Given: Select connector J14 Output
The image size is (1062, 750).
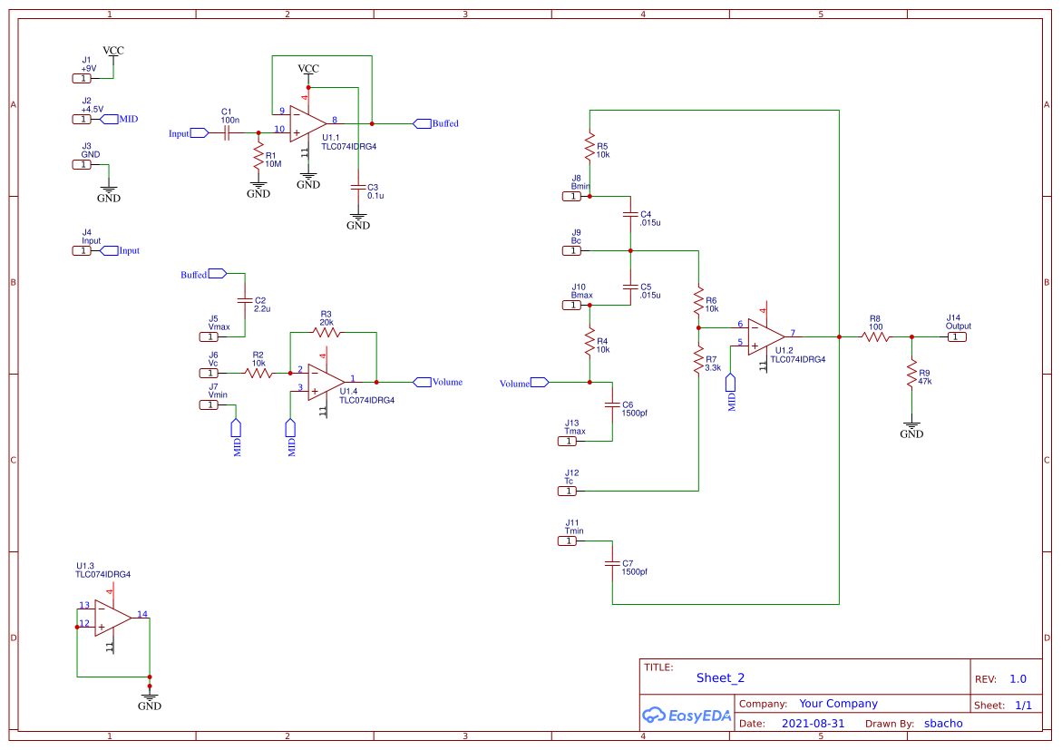Looking at the screenshot, I should (x=957, y=336).
